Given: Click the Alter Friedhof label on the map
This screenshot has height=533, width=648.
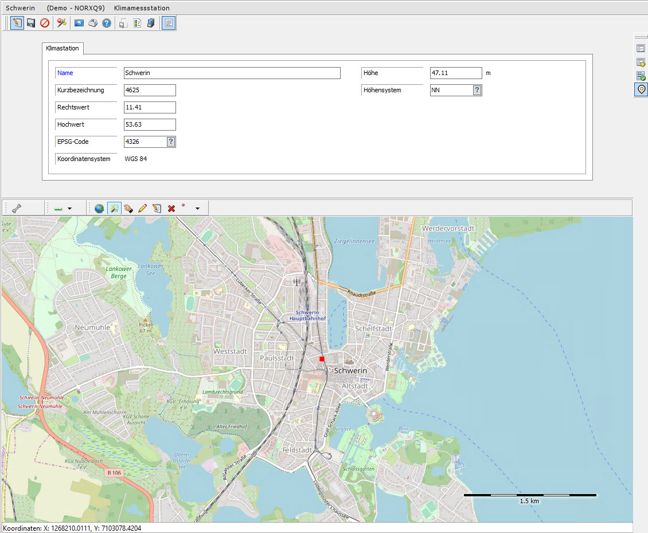Looking at the screenshot, I should (232, 426).
